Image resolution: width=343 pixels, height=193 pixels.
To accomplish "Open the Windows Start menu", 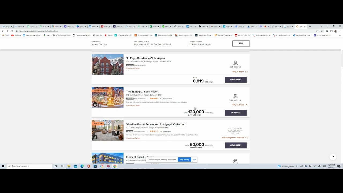I will click(3, 166).
